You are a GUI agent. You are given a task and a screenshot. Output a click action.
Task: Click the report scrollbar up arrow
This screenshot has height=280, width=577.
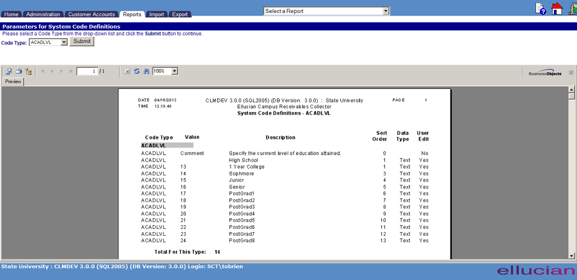coord(571,90)
